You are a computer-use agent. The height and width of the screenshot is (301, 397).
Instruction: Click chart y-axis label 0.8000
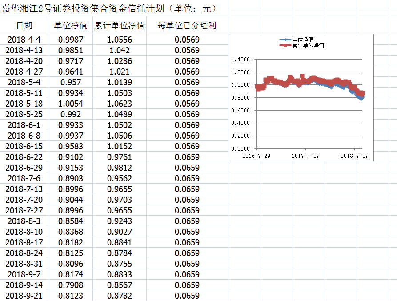[x=241, y=98]
